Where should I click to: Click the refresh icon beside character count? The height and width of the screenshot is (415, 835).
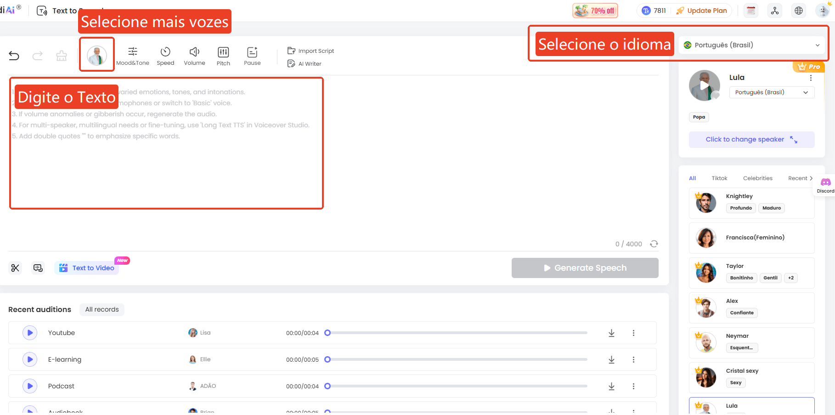pyautogui.click(x=654, y=244)
